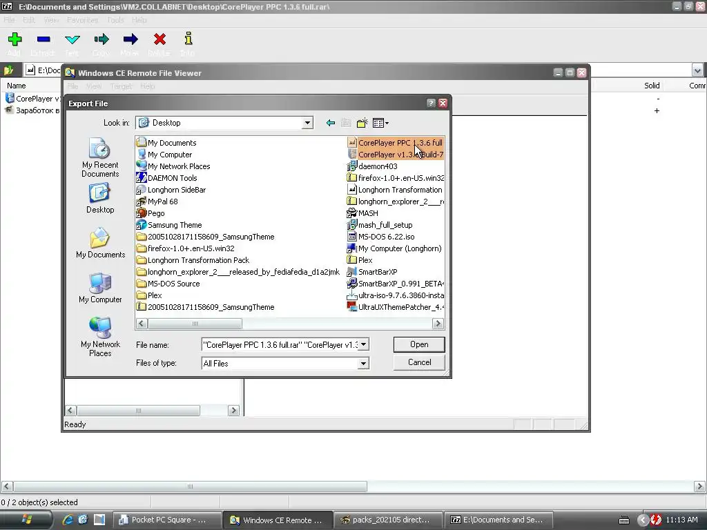Screen dimensions: 707x530
Task: Click the Open button
Action: click(x=419, y=344)
